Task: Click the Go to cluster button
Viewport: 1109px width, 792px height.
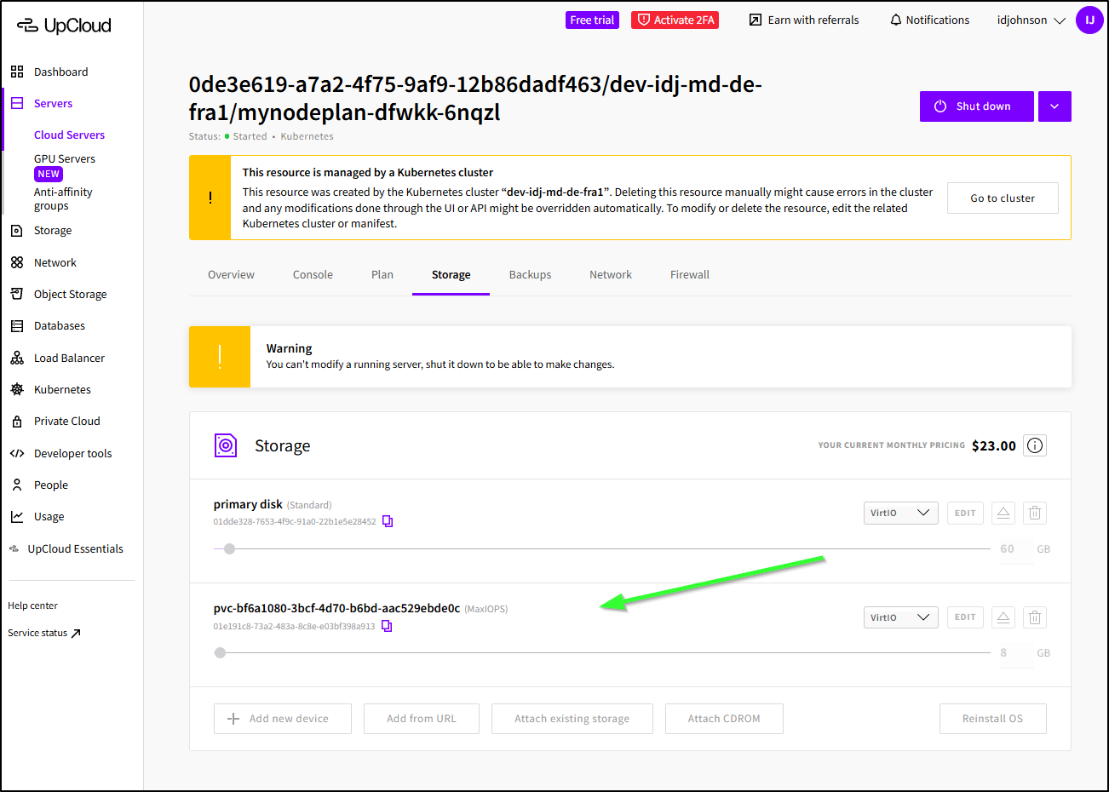Action: [x=1003, y=198]
